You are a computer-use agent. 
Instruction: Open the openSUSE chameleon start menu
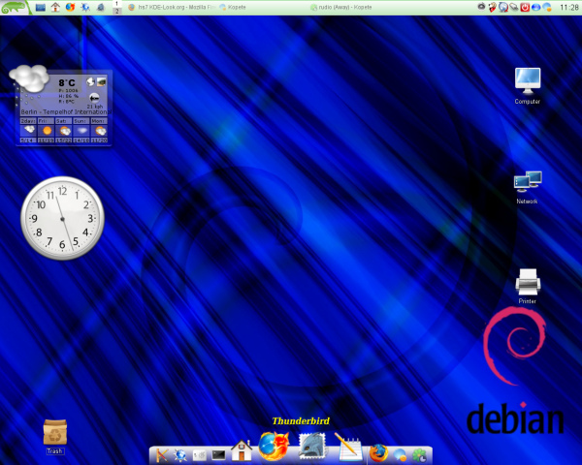pos(14,7)
